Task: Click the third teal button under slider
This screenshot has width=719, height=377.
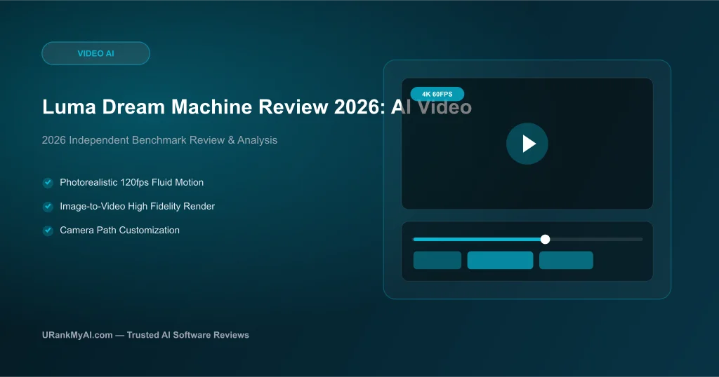Action: click(566, 261)
